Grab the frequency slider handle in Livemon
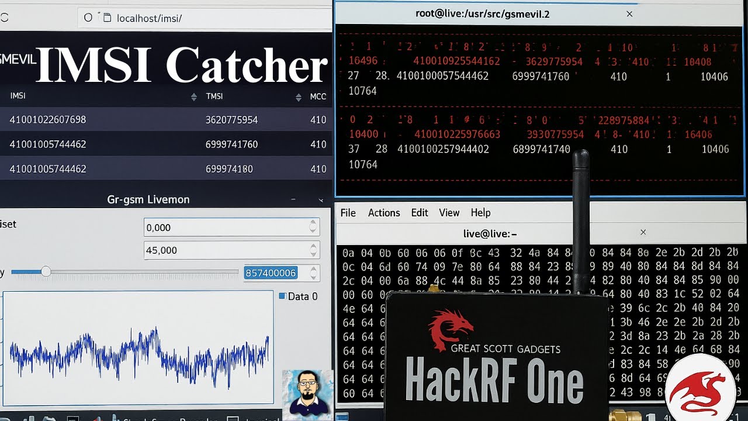Screen dimensions: 748x421 point(46,272)
